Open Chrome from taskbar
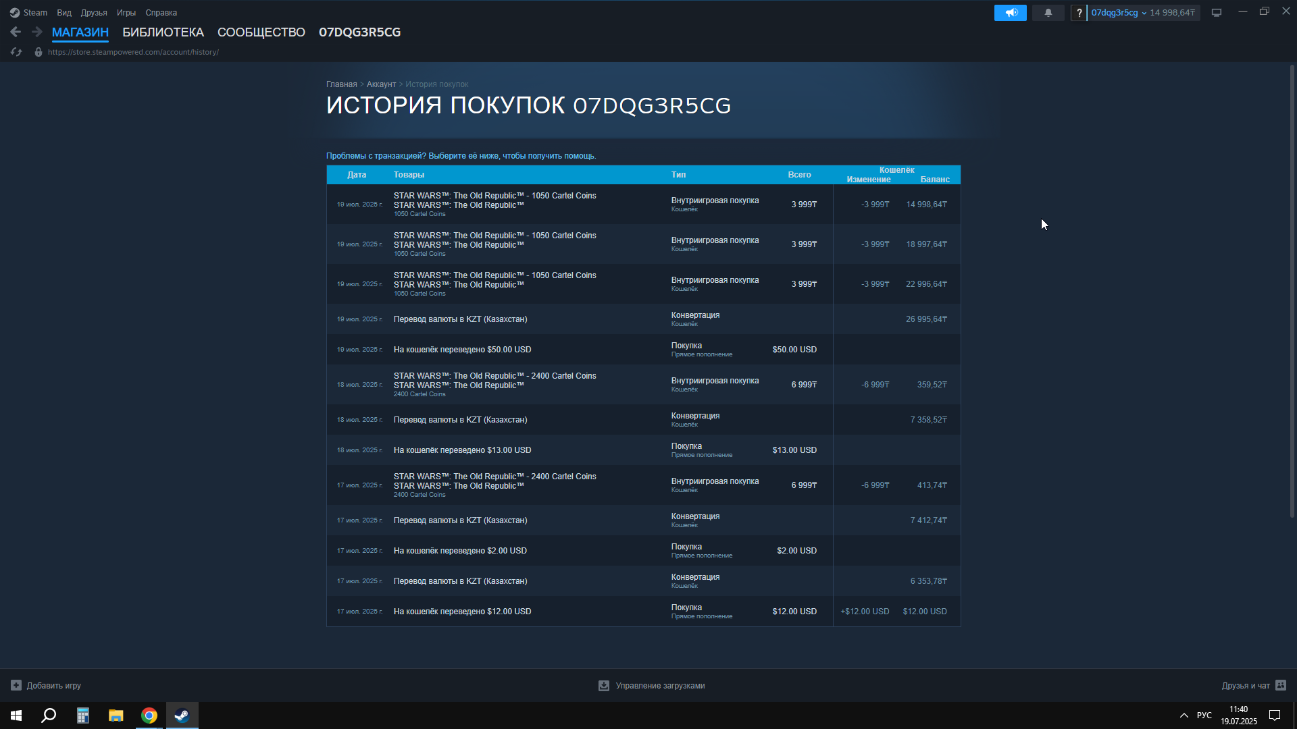 149,715
